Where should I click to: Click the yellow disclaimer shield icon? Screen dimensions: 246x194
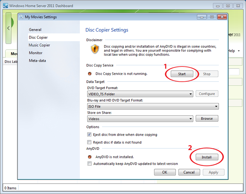click(x=95, y=49)
